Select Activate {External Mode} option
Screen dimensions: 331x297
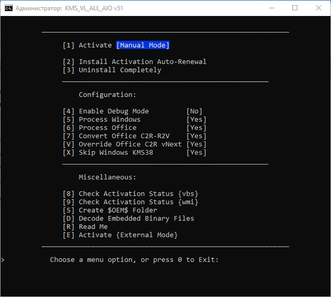click(120, 235)
